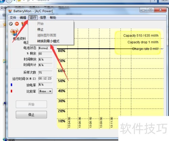The image size is (169, 141).
Task: Expand the 比较率 None dropdown
Action: coord(45,91)
